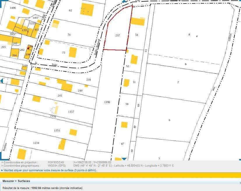The height and width of the screenshot is (191, 241).
Task: Select parcel number 240
Action: [x=80, y=91]
